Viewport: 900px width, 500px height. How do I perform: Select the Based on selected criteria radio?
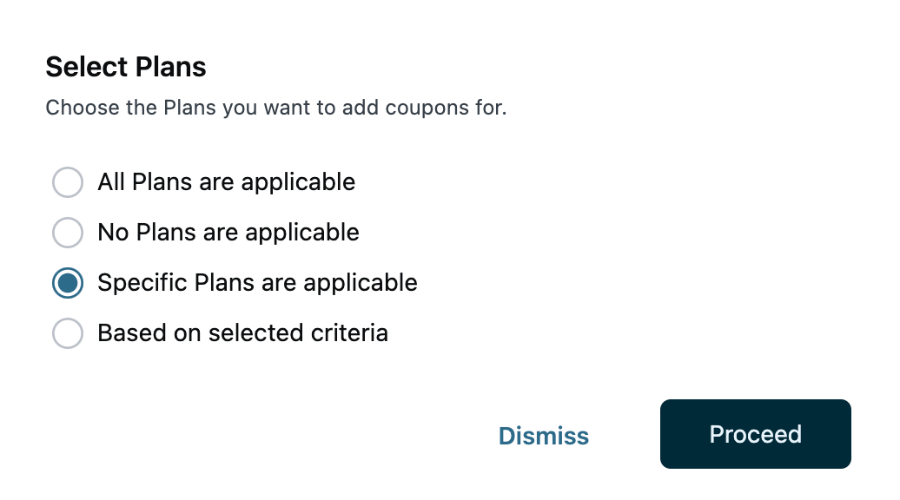click(x=68, y=333)
